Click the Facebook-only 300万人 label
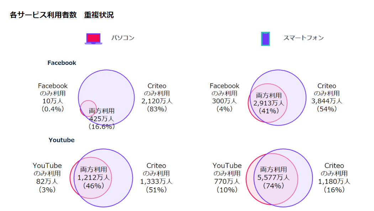This screenshot has width=374, height=211. tap(224, 101)
